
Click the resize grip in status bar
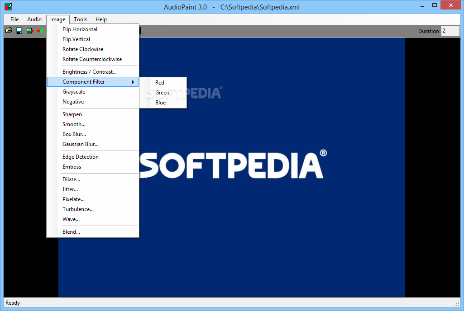coord(457,304)
